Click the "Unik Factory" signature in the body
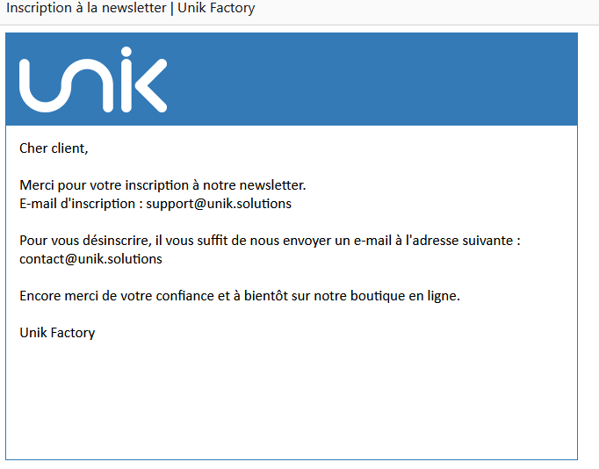Viewport: 599px width, 469px height. pyautogui.click(x=57, y=333)
